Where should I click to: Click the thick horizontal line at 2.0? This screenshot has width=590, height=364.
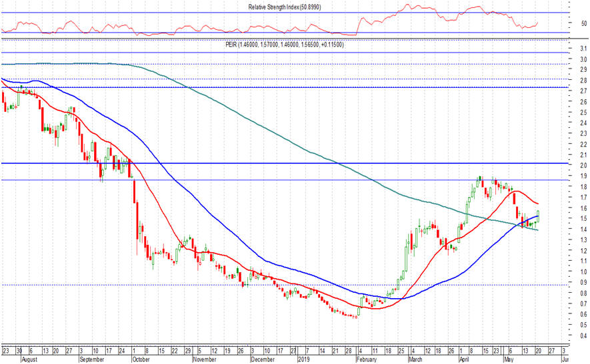267,163
